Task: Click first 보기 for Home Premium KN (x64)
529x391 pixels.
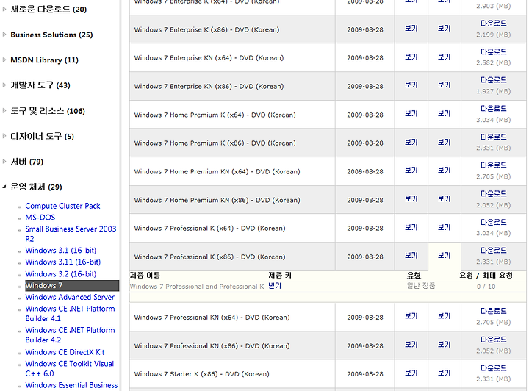Action: click(411, 171)
